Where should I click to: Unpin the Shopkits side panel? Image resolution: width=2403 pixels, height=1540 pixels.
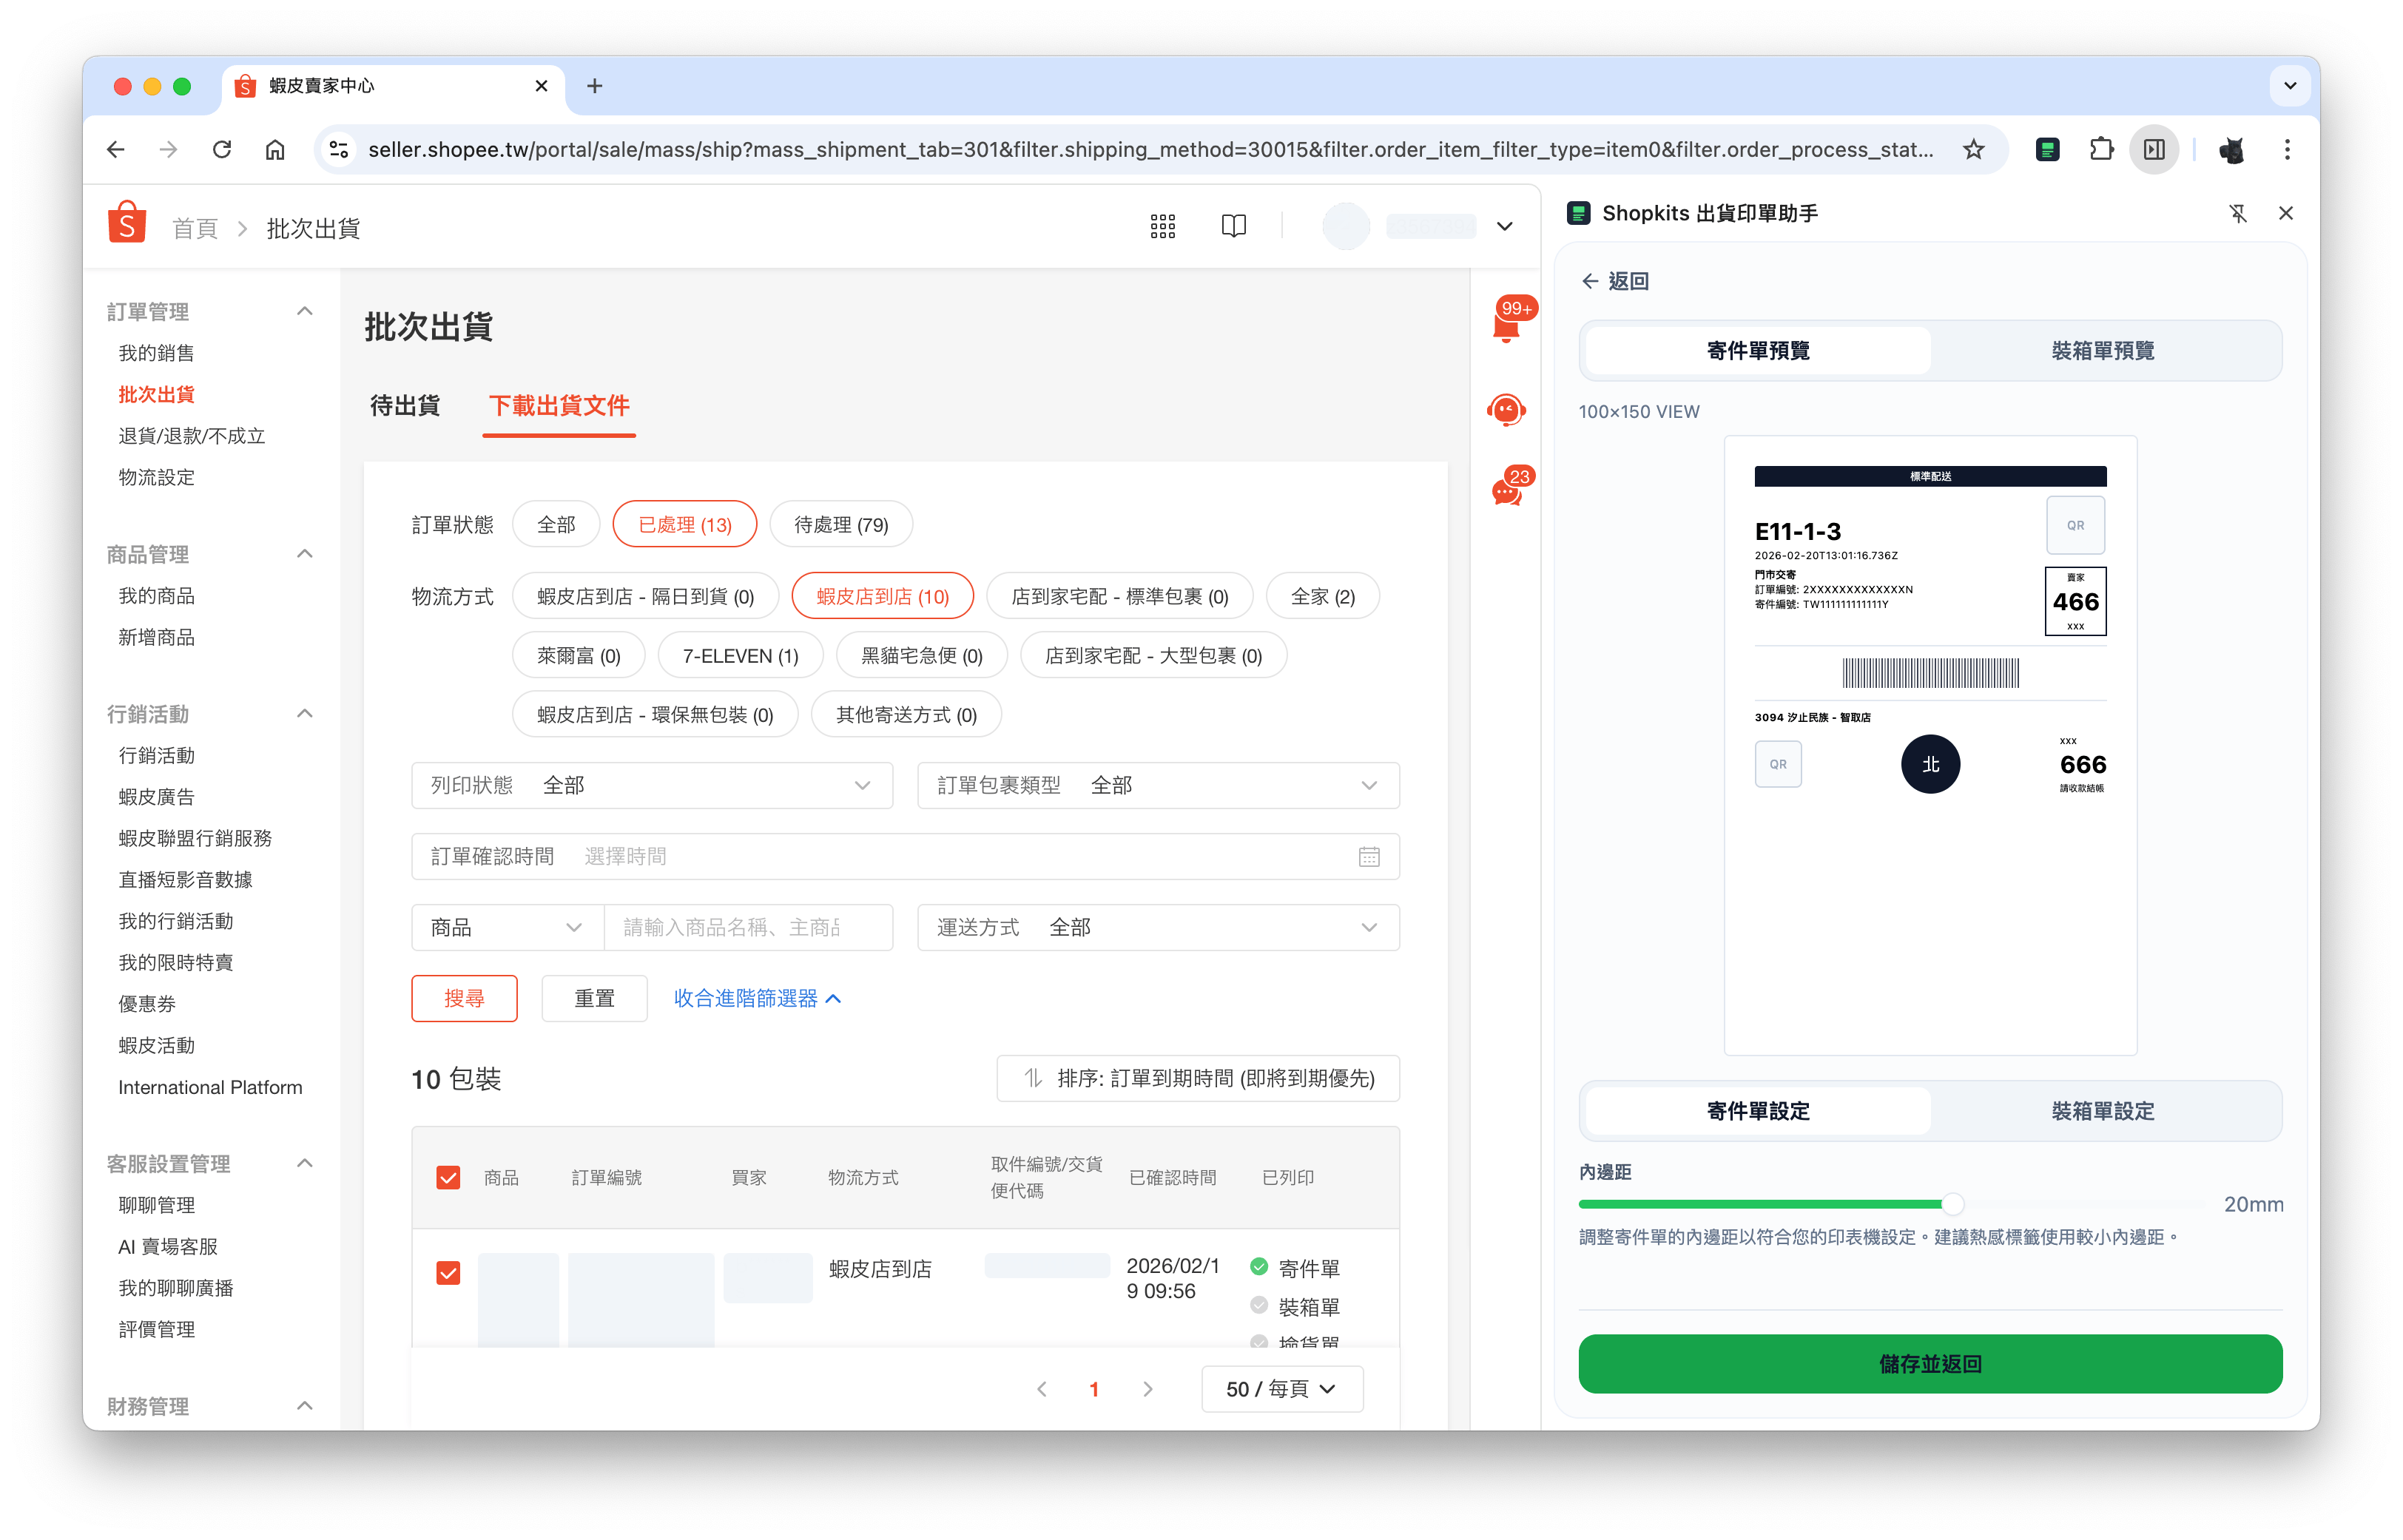(2238, 213)
